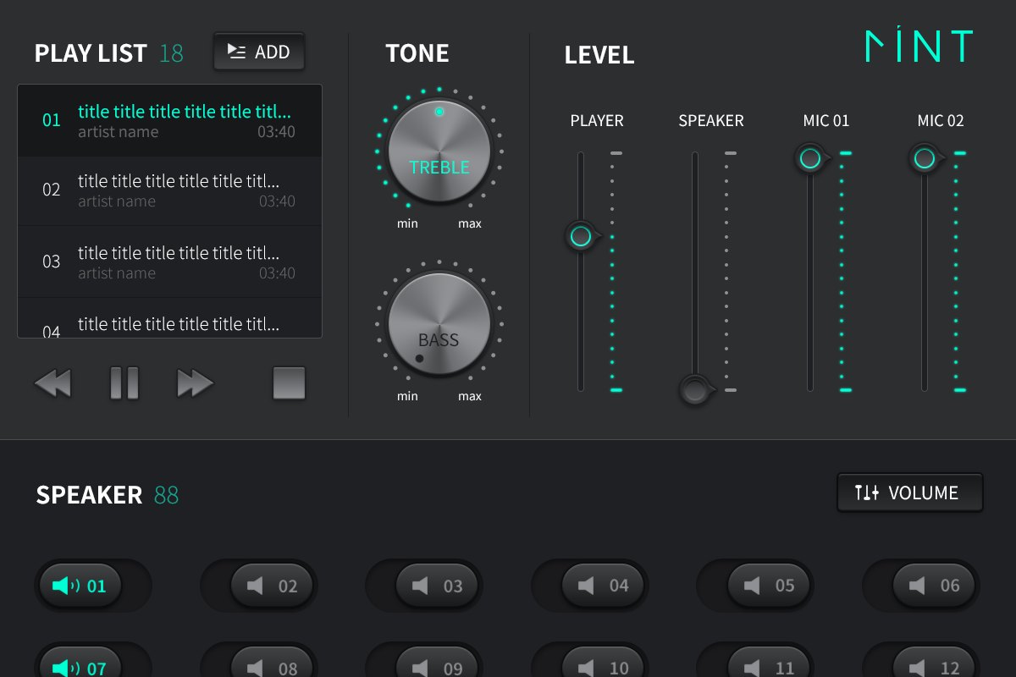Stop playback with the square stop button
Screen dimensions: 1016x677
coord(289,383)
